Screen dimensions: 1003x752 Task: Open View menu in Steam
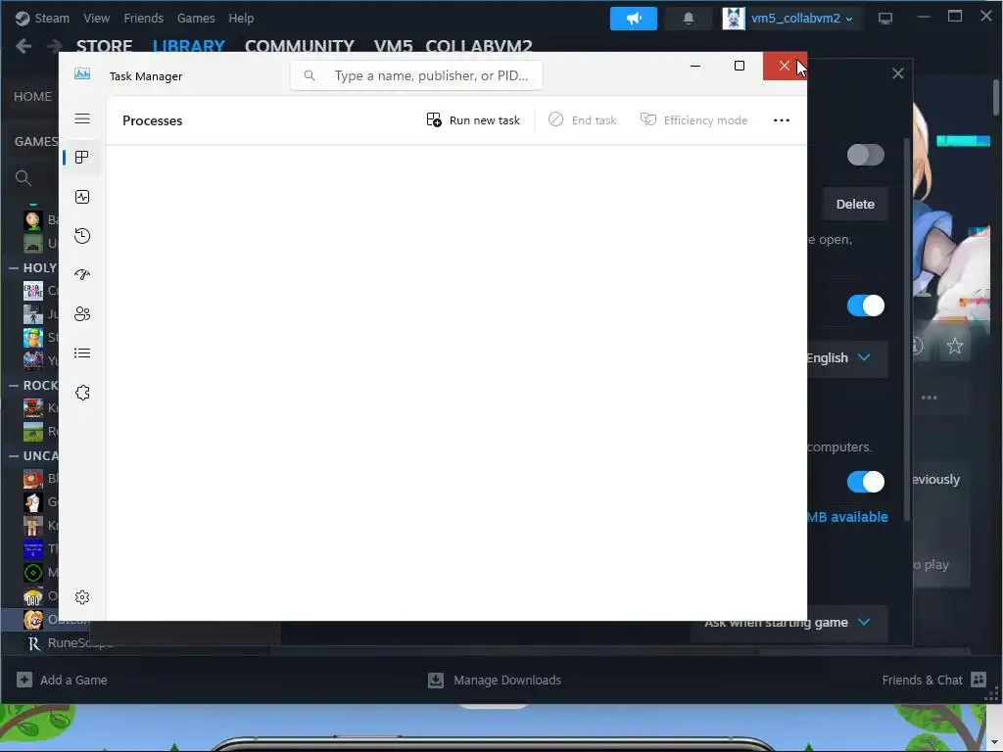point(96,18)
